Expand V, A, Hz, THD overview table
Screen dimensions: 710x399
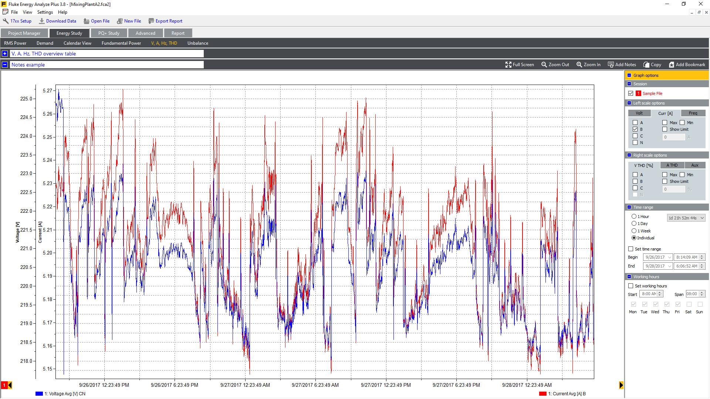pos(5,54)
